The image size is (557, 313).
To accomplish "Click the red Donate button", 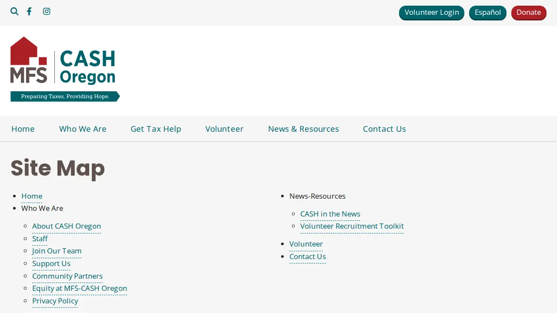I will pyautogui.click(x=529, y=13).
